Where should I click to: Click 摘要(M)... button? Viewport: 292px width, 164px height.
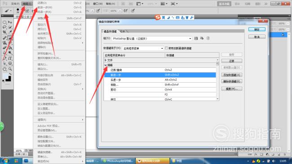tap(232, 89)
